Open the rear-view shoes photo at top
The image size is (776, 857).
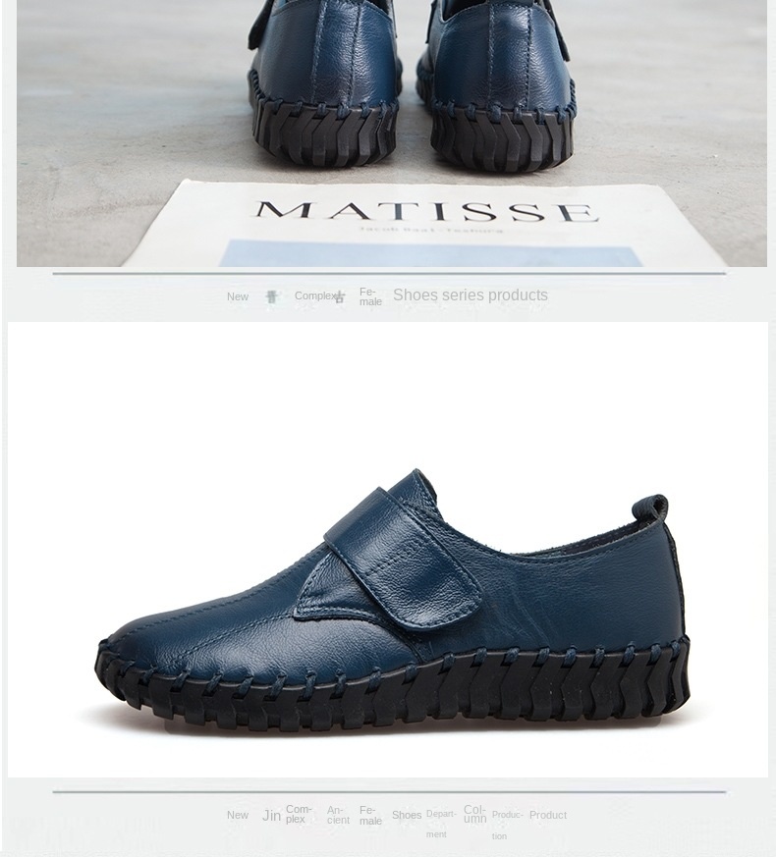click(391, 134)
